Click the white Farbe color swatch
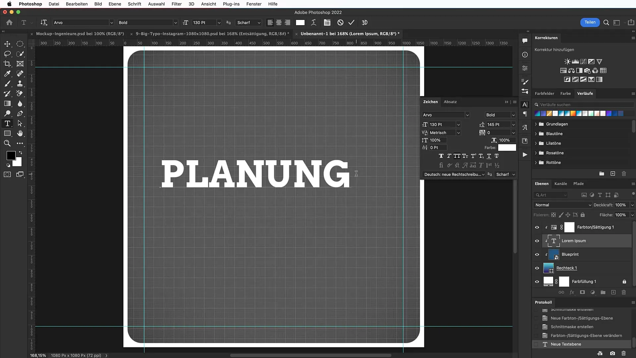Screen dimensions: 636x358 506,147
